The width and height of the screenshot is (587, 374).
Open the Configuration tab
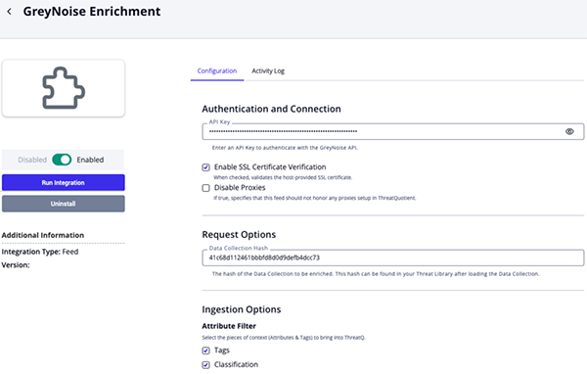tap(217, 70)
